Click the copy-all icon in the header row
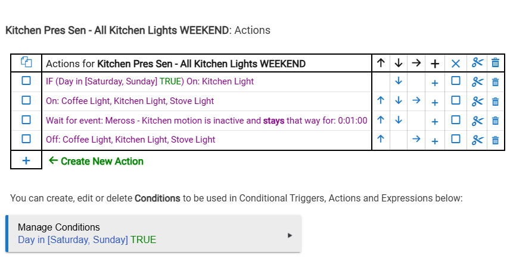 tap(26, 62)
